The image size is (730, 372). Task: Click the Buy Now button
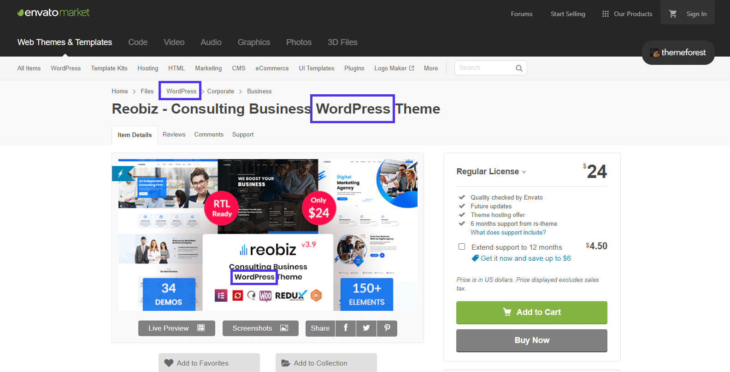(x=532, y=340)
